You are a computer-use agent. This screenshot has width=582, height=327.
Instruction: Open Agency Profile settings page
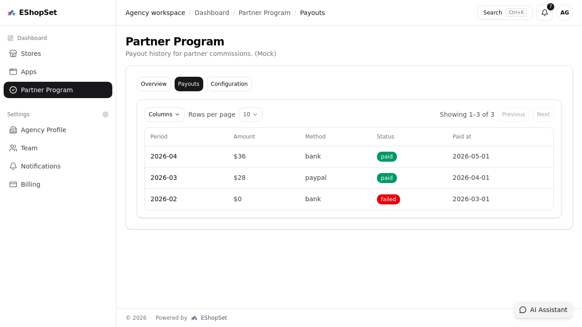click(58, 130)
